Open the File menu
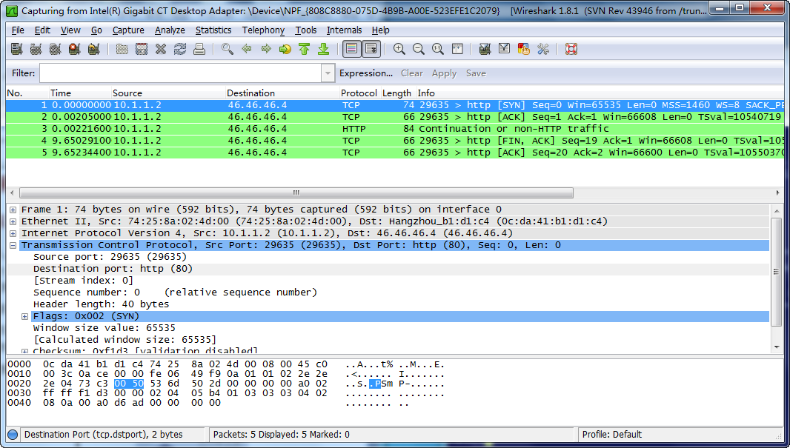Screen dimensions: 790x448 18,30
